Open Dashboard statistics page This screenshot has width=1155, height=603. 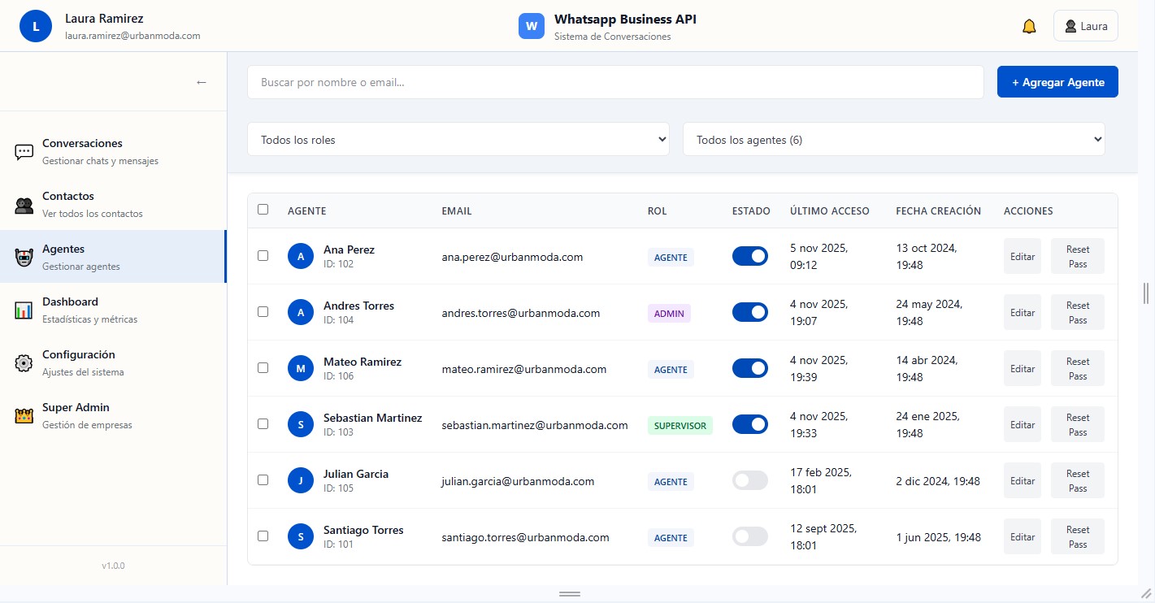(113, 310)
